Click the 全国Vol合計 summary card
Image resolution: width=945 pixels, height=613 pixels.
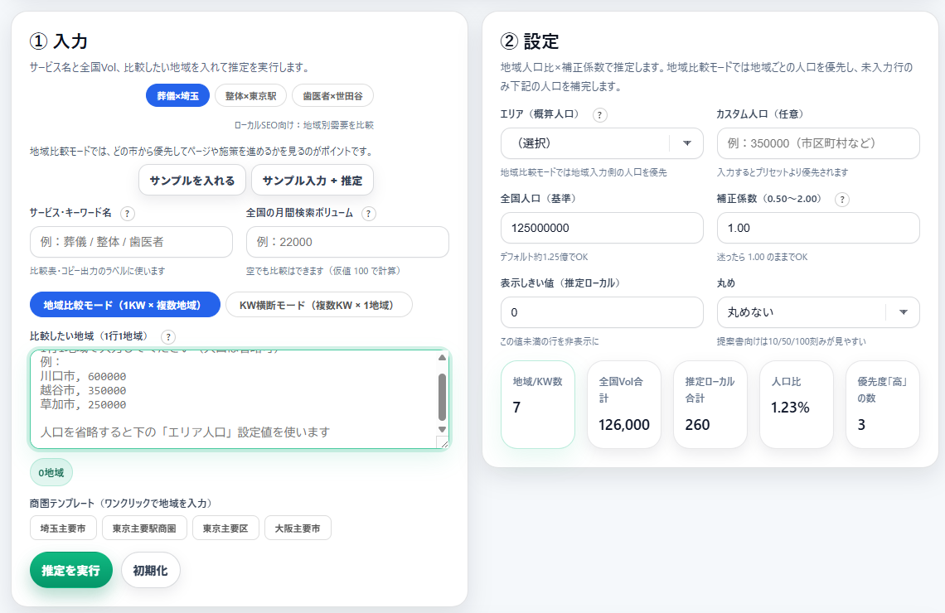point(623,404)
